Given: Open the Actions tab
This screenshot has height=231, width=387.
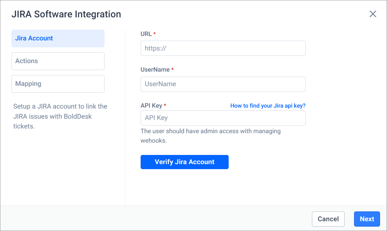Looking at the screenshot, I should coord(58,61).
